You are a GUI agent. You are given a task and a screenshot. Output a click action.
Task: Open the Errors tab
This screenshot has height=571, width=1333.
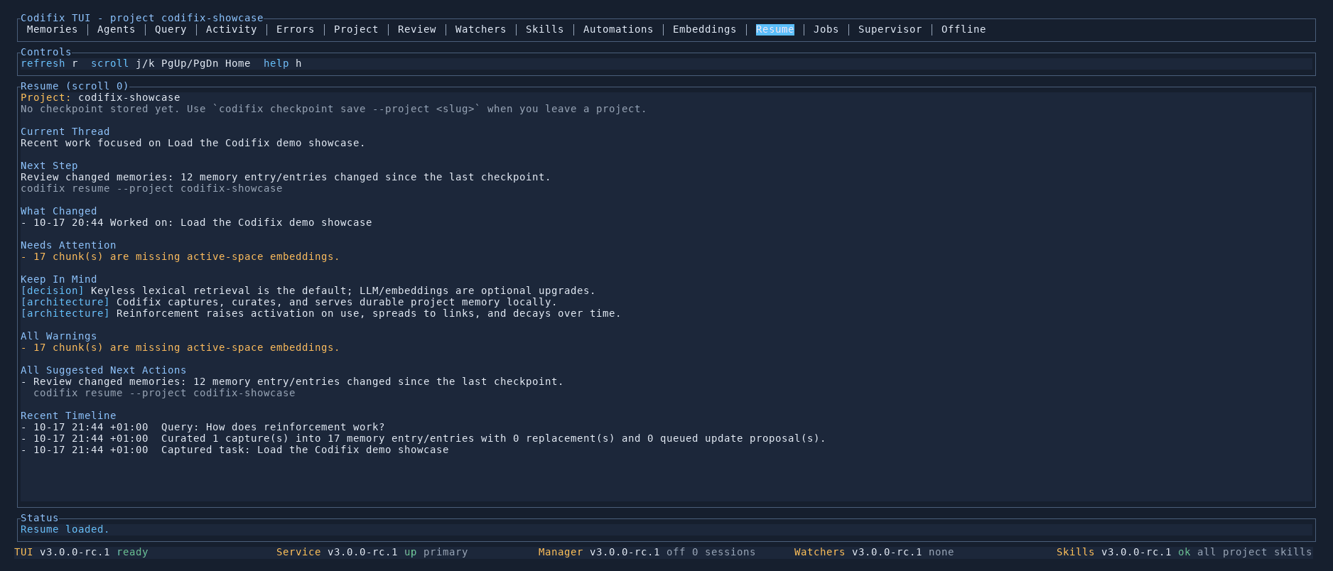[x=295, y=29]
